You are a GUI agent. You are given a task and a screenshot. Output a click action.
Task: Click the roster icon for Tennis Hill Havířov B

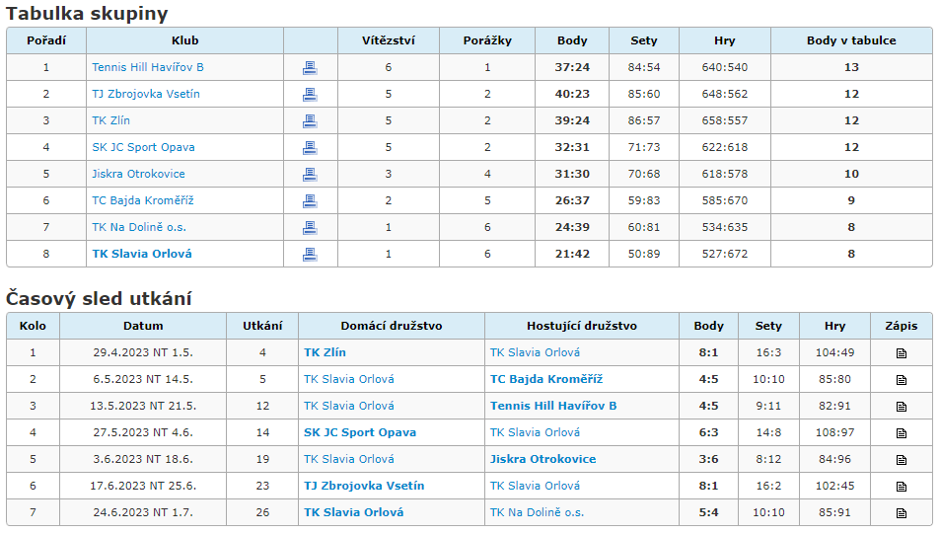[x=310, y=68]
